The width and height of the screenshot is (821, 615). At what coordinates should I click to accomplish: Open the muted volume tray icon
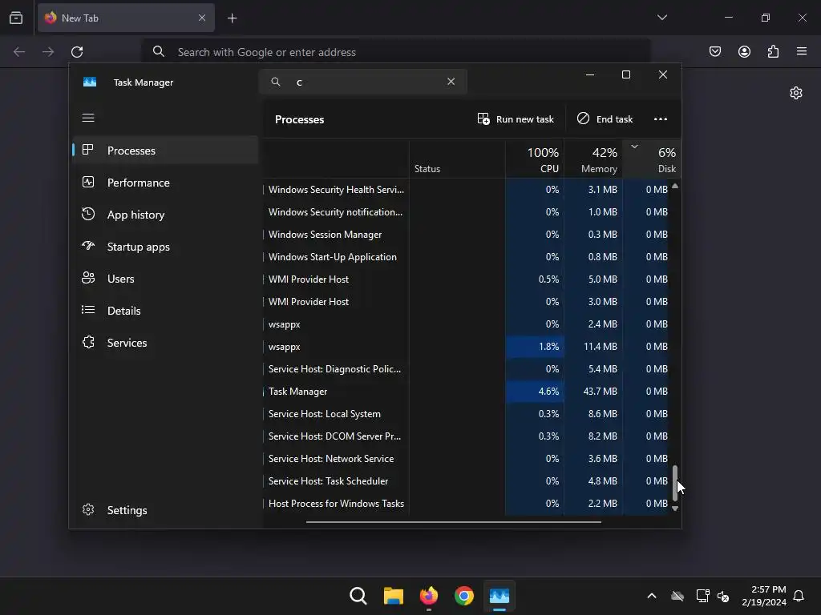point(723,596)
